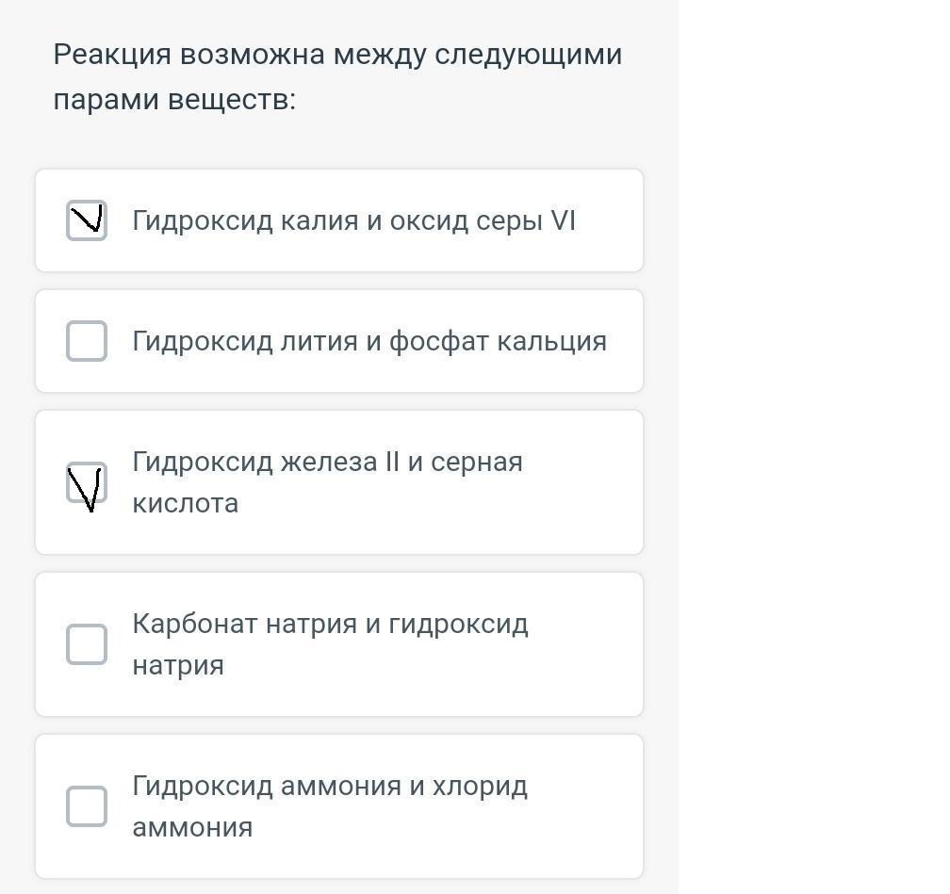The height and width of the screenshot is (894, 950).
Task: Click the question line "Реакция возможна между следующими"
Action: tap(337, 55)
